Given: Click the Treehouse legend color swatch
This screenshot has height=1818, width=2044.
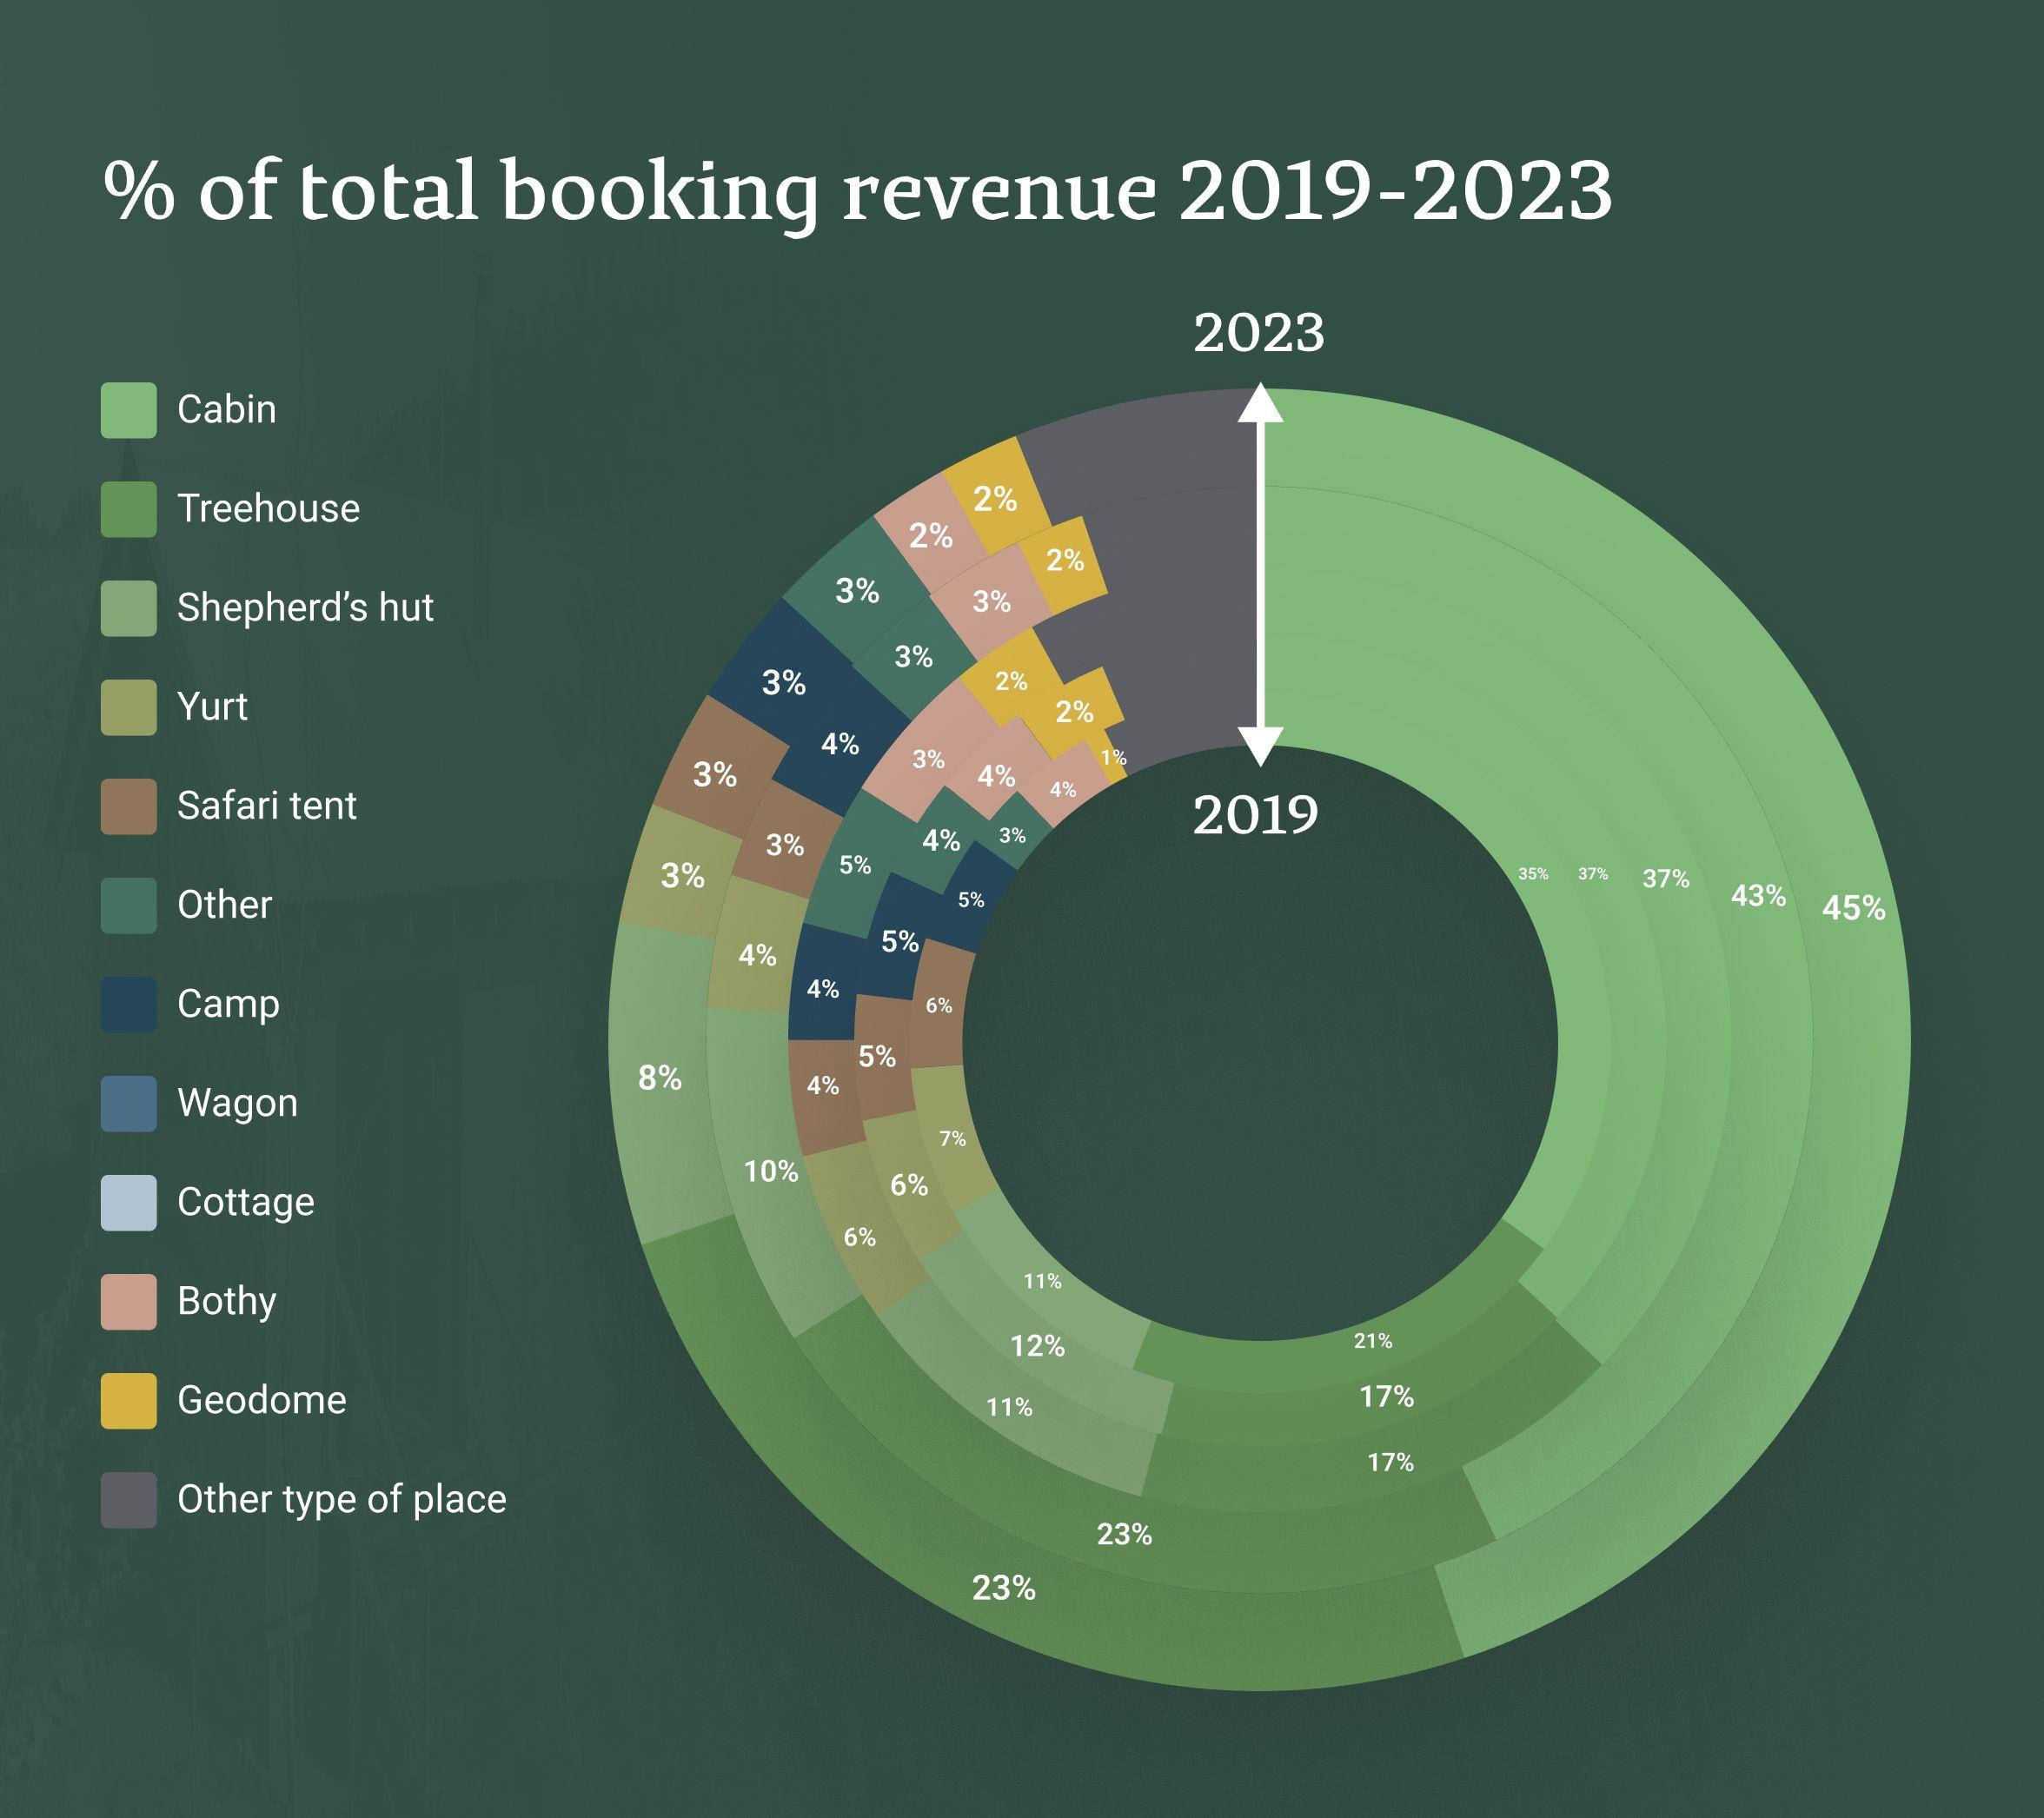Looking at the screenshot, I should click(x=128, y=509).
